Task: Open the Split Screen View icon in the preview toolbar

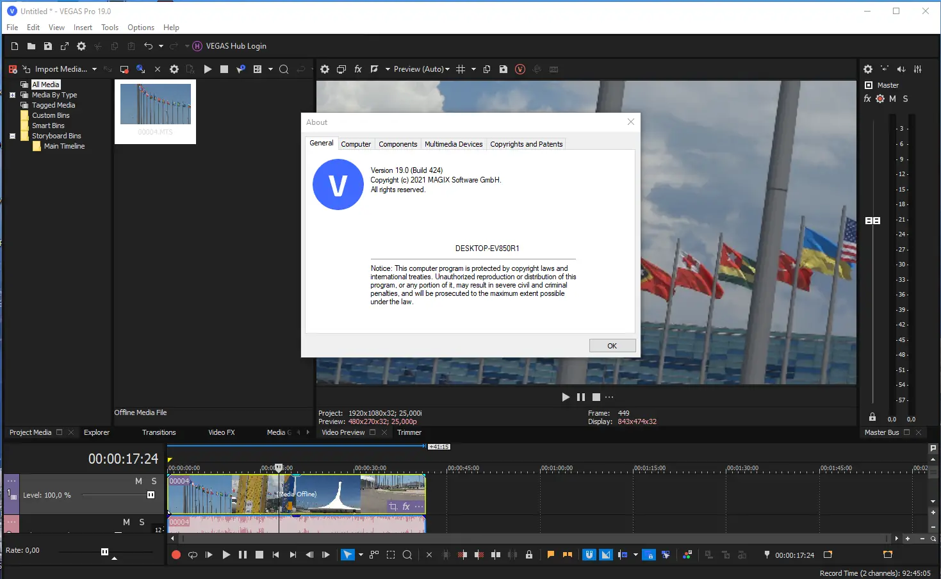Action: [x=374, y=69]
